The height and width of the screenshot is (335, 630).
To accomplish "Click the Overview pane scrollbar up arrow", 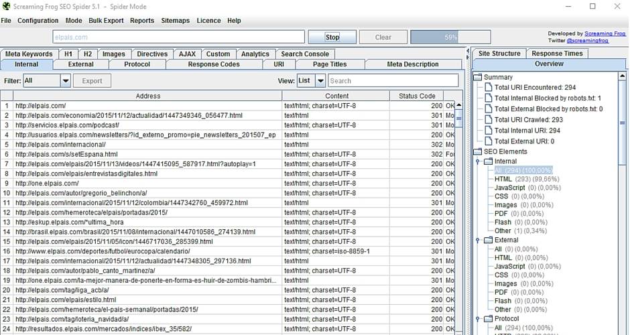I will (623, 76).
